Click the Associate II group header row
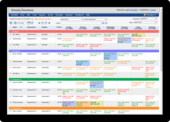The image size is (170, 122). pos(84,79)
